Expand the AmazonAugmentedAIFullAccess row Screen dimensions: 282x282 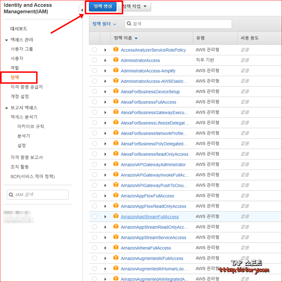coord(105,258)
